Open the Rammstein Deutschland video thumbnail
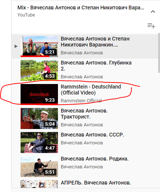The height and width of the screenshot is (192, 160). point(39,94)
